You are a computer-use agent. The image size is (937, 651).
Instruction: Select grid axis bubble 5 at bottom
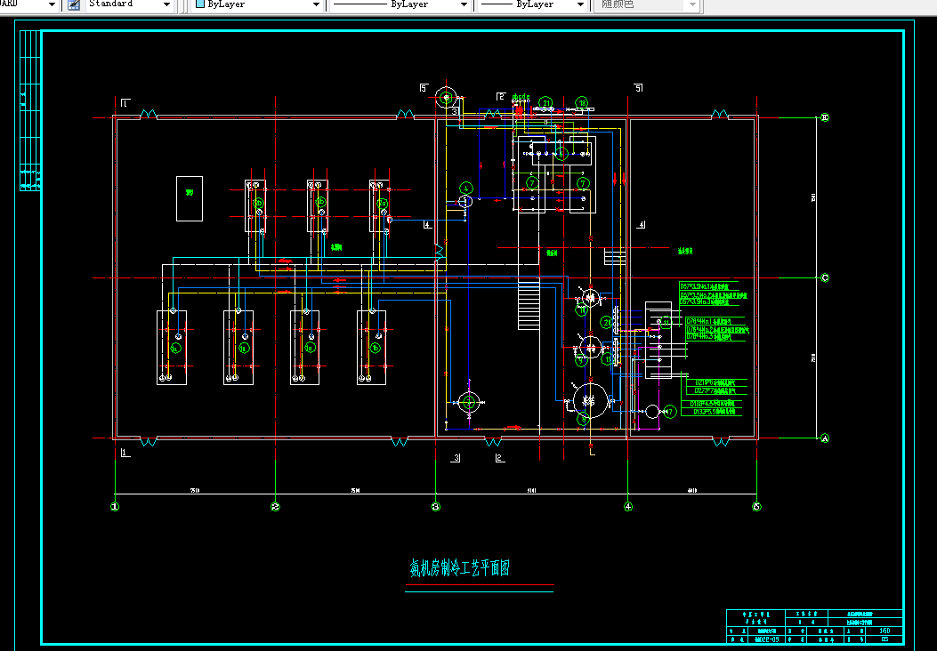[756, 506]
